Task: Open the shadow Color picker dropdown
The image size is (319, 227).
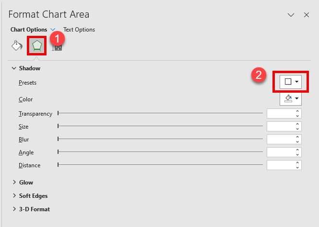Action: [291, 98]
